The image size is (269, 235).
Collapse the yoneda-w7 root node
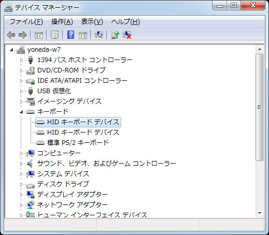(x=11, y=50)
